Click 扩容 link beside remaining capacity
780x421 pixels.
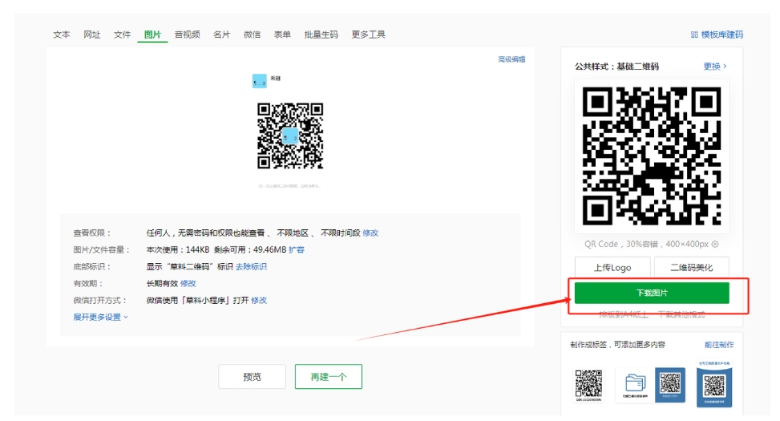tap(297, 250)
